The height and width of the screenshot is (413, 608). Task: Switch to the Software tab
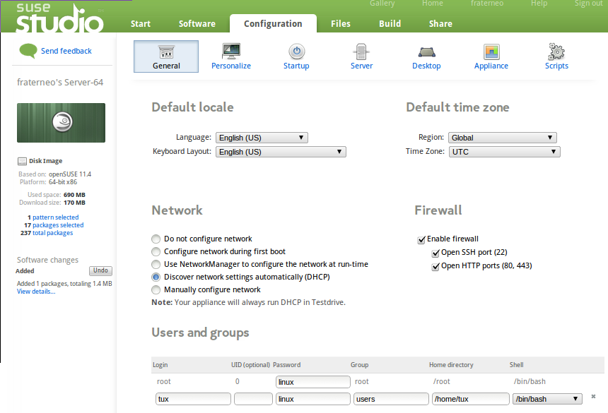click(x=197, y=23)
